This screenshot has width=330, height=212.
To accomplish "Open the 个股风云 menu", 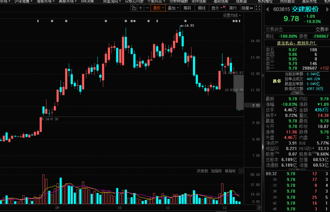I will 154,1.
